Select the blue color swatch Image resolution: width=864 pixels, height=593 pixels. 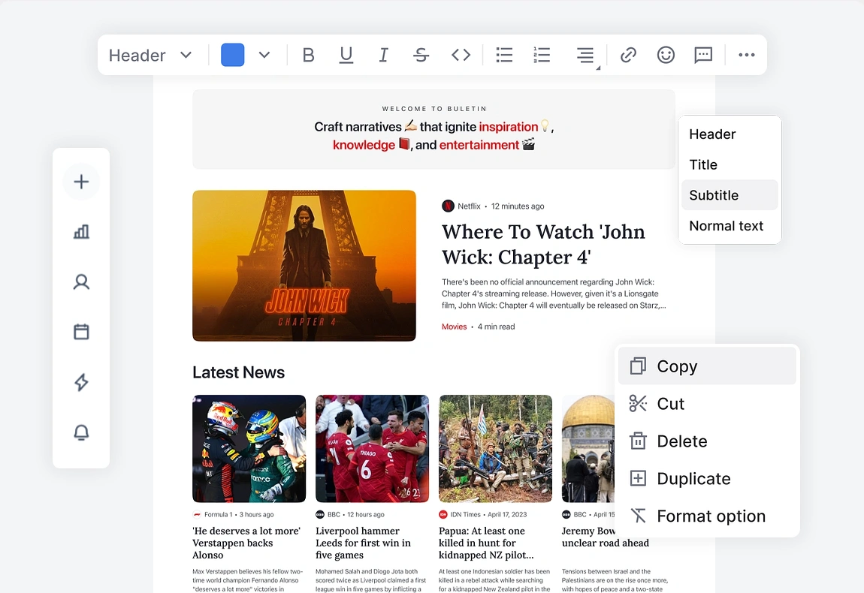tap(231, 54)
